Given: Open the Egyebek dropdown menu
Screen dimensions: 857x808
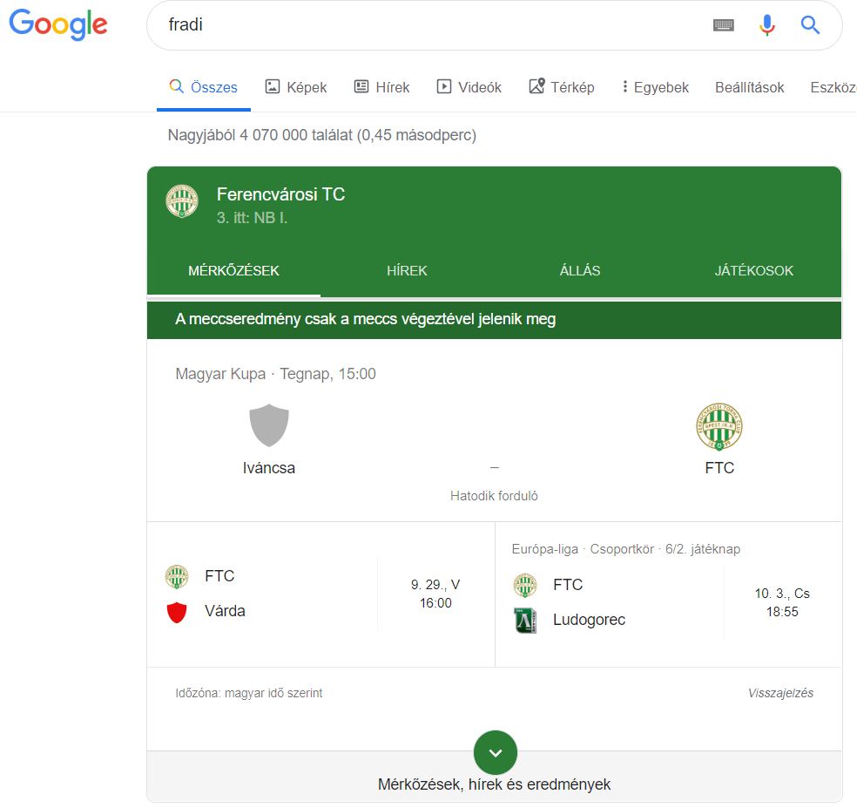Looking at the screenshot, I should pyautogui.click(x=655, y=87).
